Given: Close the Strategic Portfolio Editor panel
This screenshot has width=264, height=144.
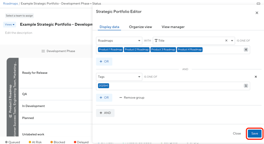Looking at the screenshot, I should coord(257,13).
